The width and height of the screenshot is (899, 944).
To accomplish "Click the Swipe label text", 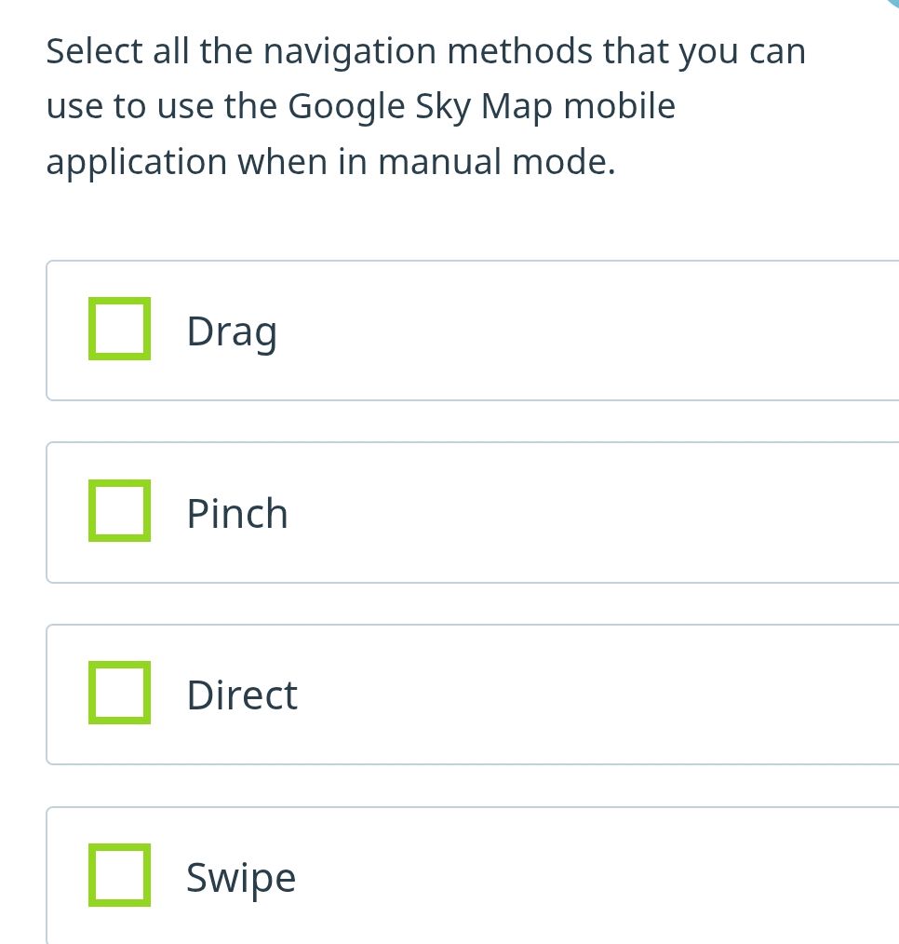I will click(x=240, y=875).
